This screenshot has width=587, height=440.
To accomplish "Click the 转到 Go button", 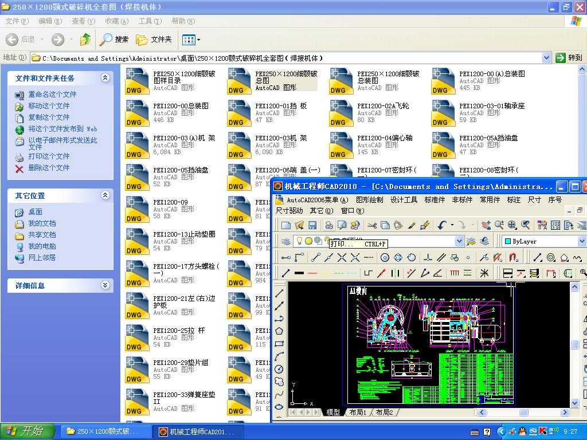I will (569, 58).
